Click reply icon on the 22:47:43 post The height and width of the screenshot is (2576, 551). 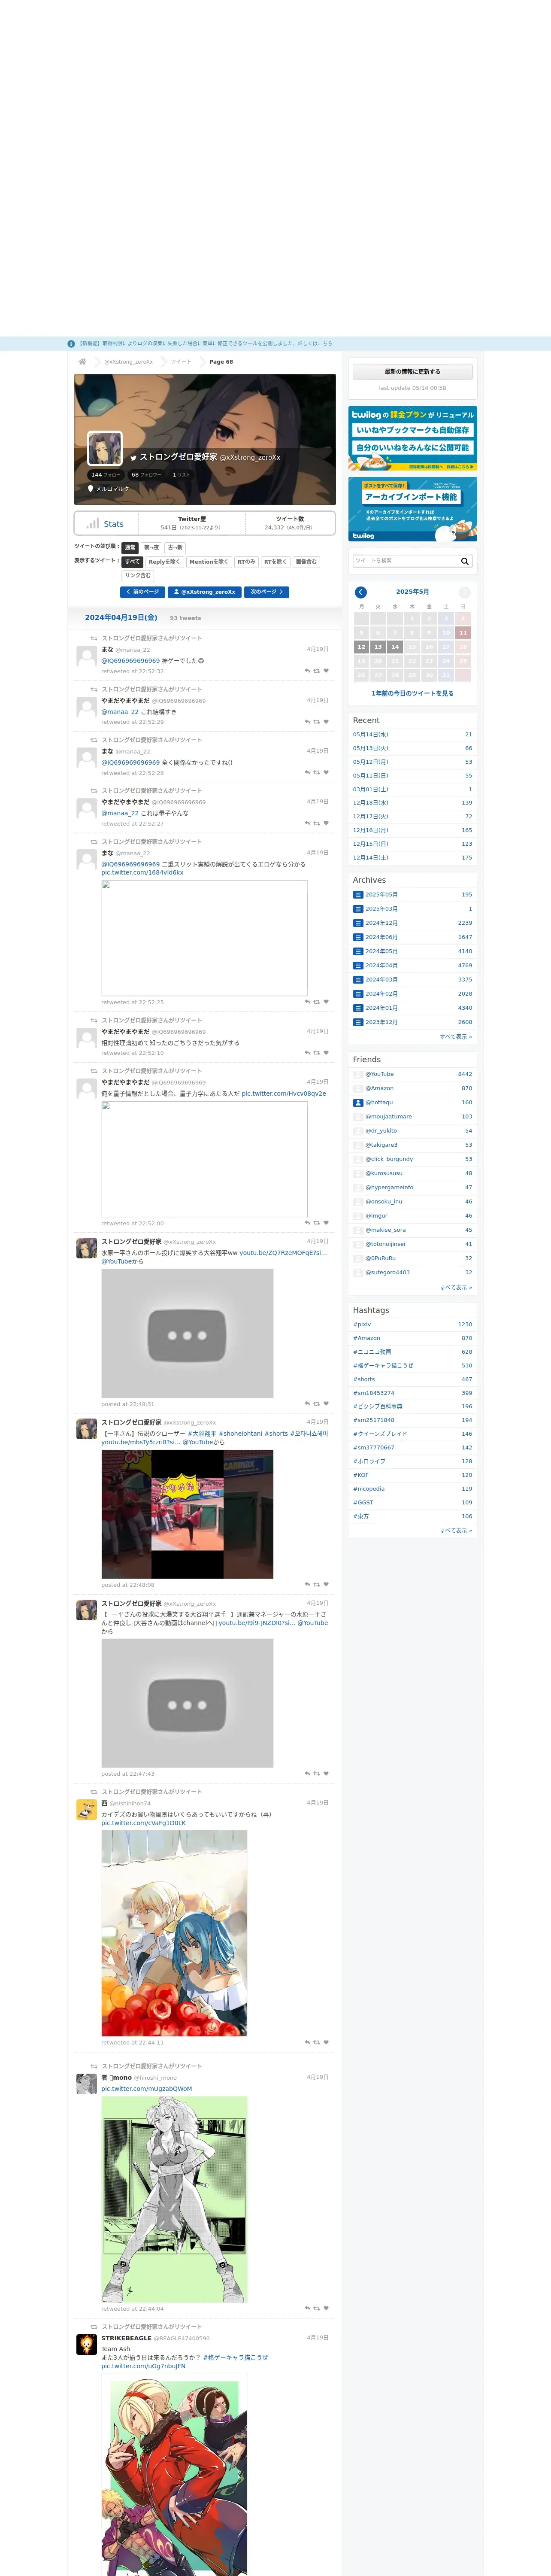[307, 1774]
